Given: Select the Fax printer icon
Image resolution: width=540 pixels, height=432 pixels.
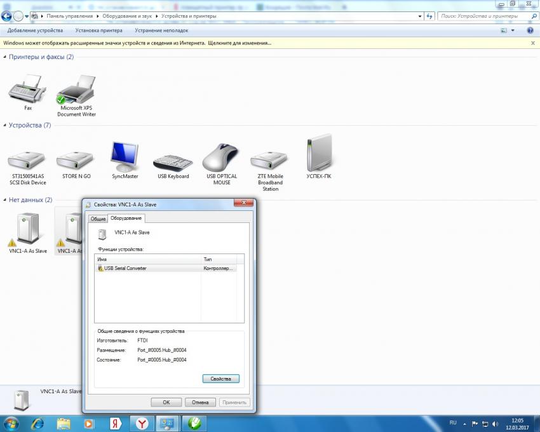Looking at the screenshot, I should click(27, 89).
